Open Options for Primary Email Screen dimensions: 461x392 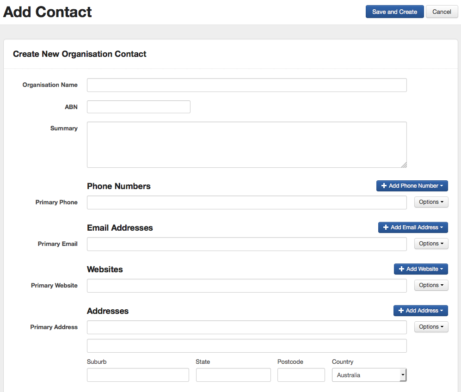click(431, 244)
